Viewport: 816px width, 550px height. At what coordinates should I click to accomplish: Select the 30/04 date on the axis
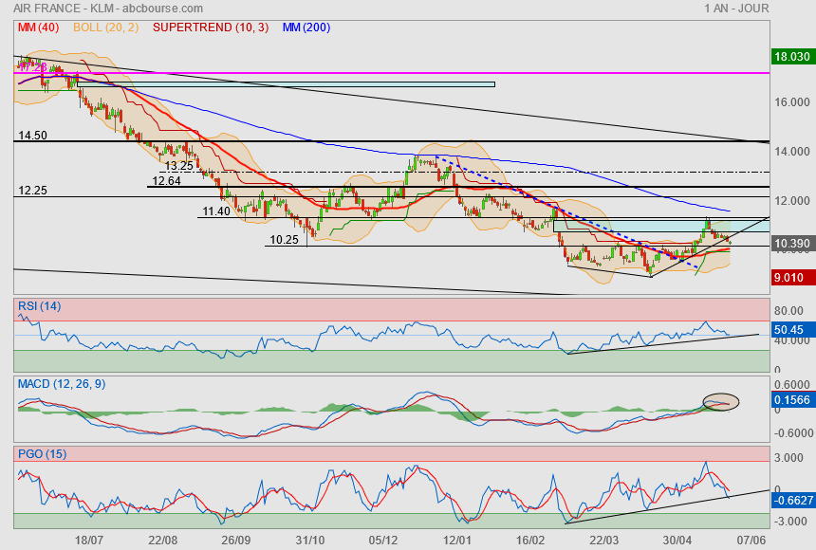click(677, 539)
